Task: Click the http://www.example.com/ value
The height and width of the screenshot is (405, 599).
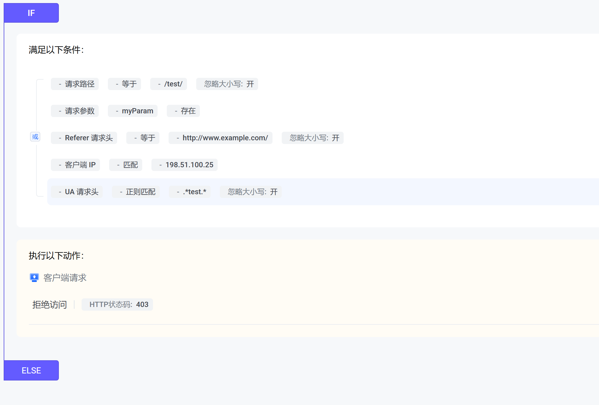Action: [x=220, y=138]
